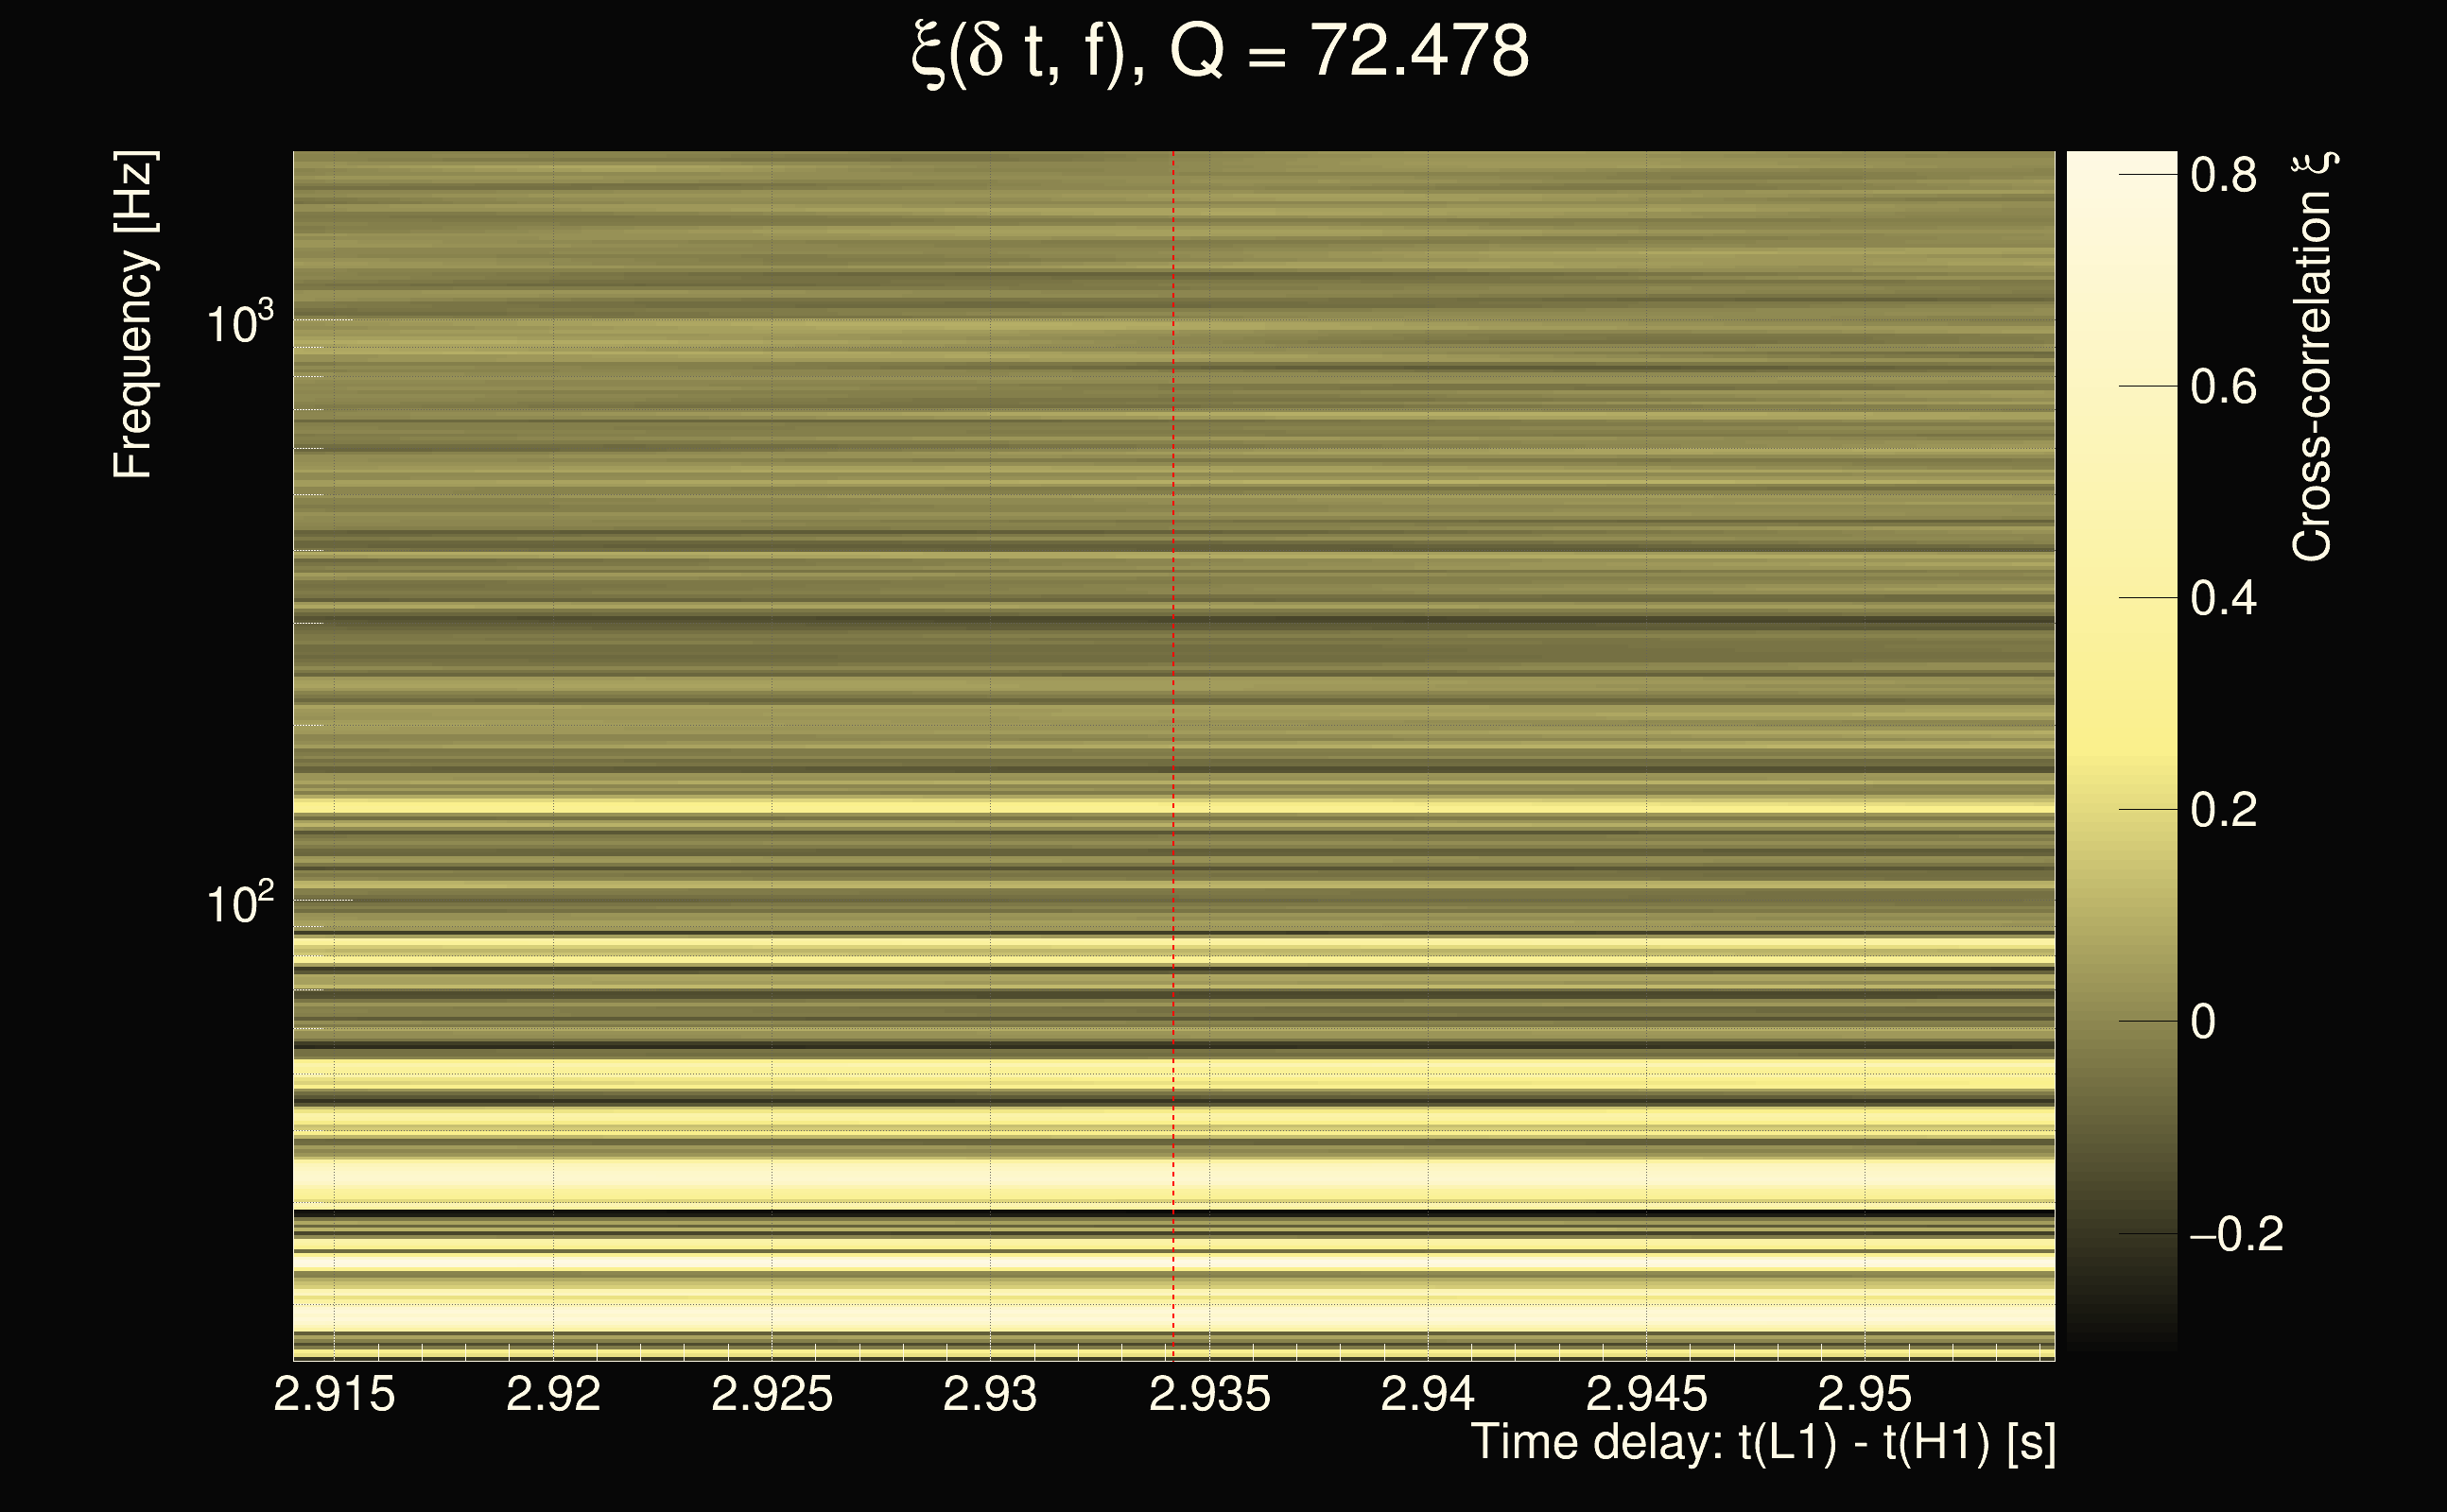Click the 0.4 label on the colorbar
Viewport: 2447px width, 1512px height.
(x=2223, y=598)
